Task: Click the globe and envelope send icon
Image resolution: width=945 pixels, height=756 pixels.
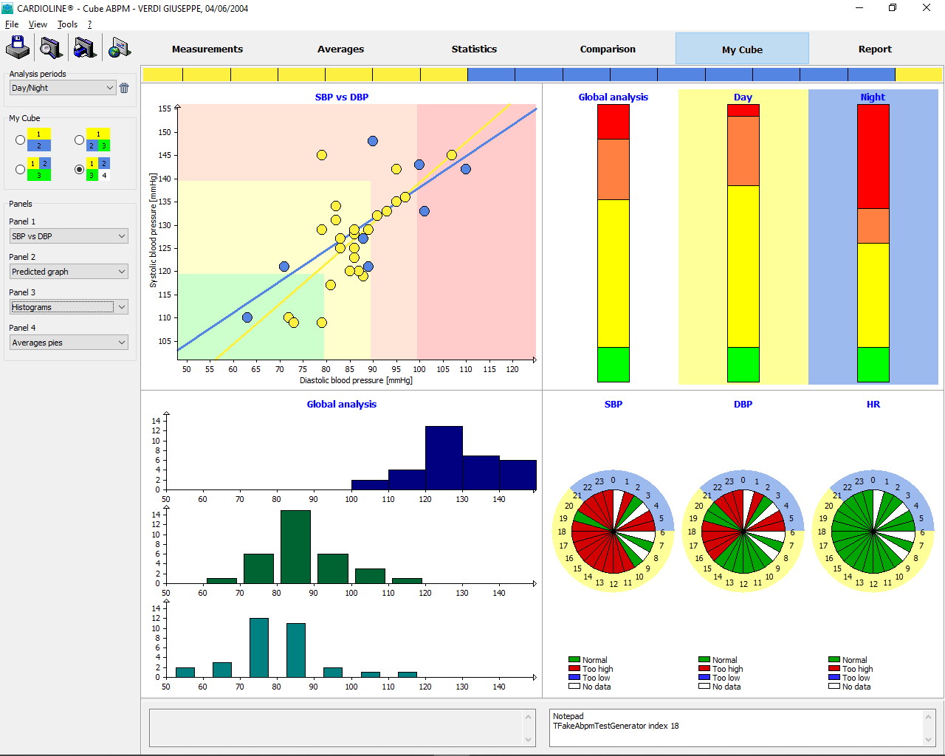Action: click(119, 49)
